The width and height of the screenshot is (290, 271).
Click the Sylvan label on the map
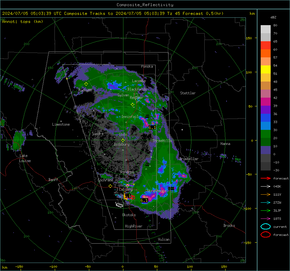(123, 95)
